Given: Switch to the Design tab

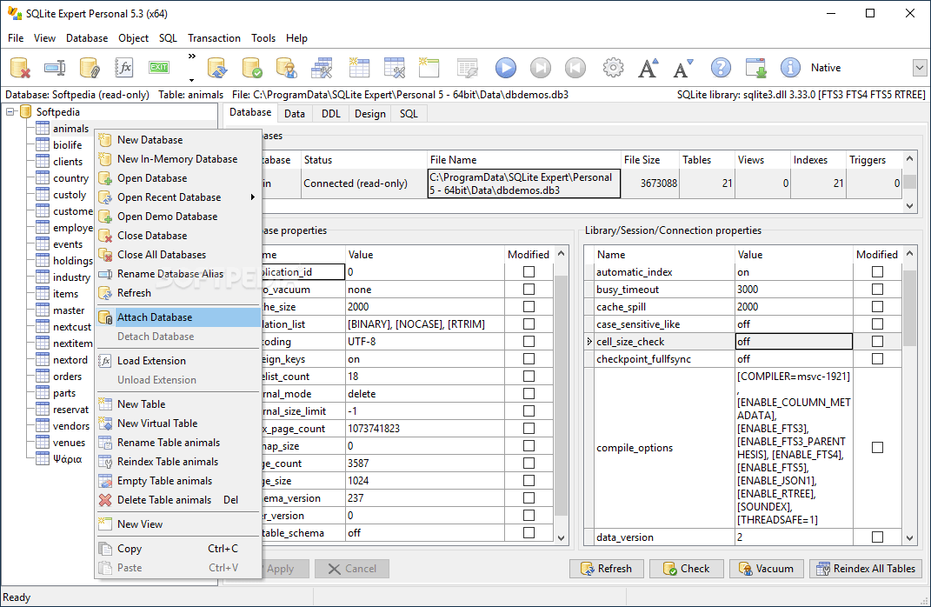Looking at the screenshot, I should (370, 113).
